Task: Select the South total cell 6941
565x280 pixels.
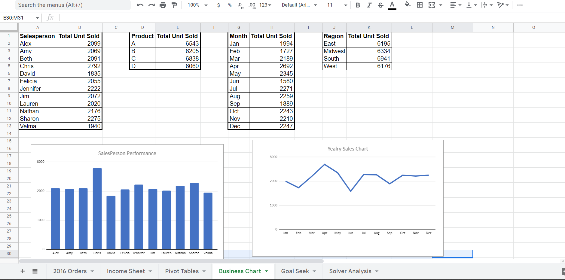Action: click(369, 59)
